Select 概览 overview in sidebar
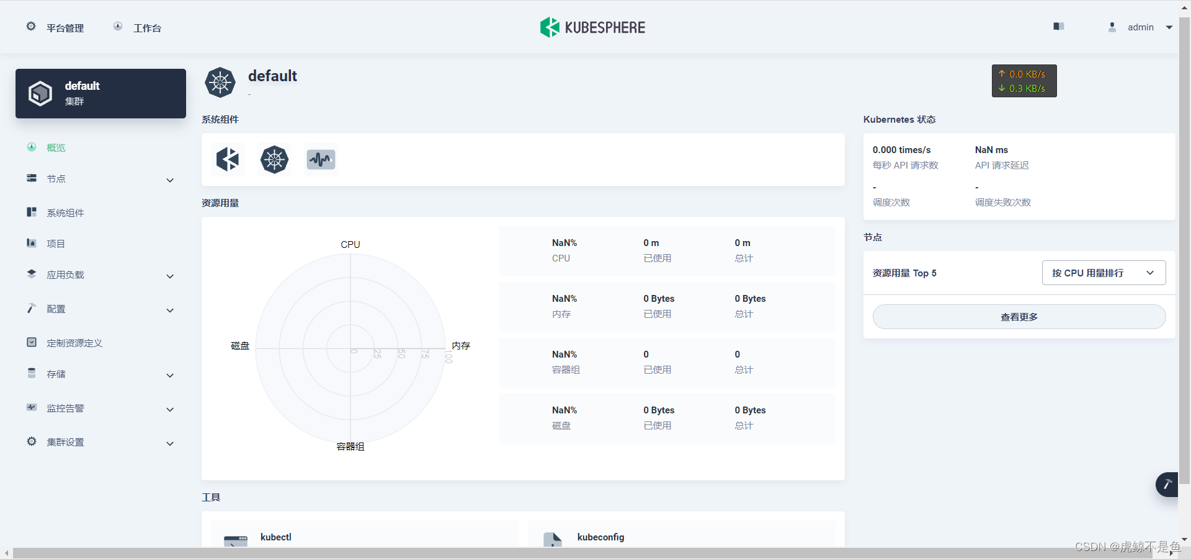The image size is (1191, 559). [x=56, y=147]
